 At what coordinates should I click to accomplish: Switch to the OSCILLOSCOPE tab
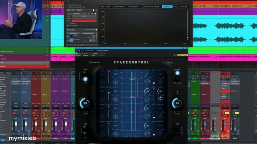180,6
